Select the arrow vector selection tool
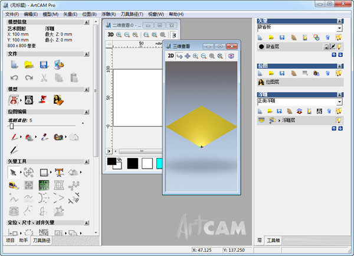Image resolution: width=354 pixels, height=256 pixels. point(13,173)
